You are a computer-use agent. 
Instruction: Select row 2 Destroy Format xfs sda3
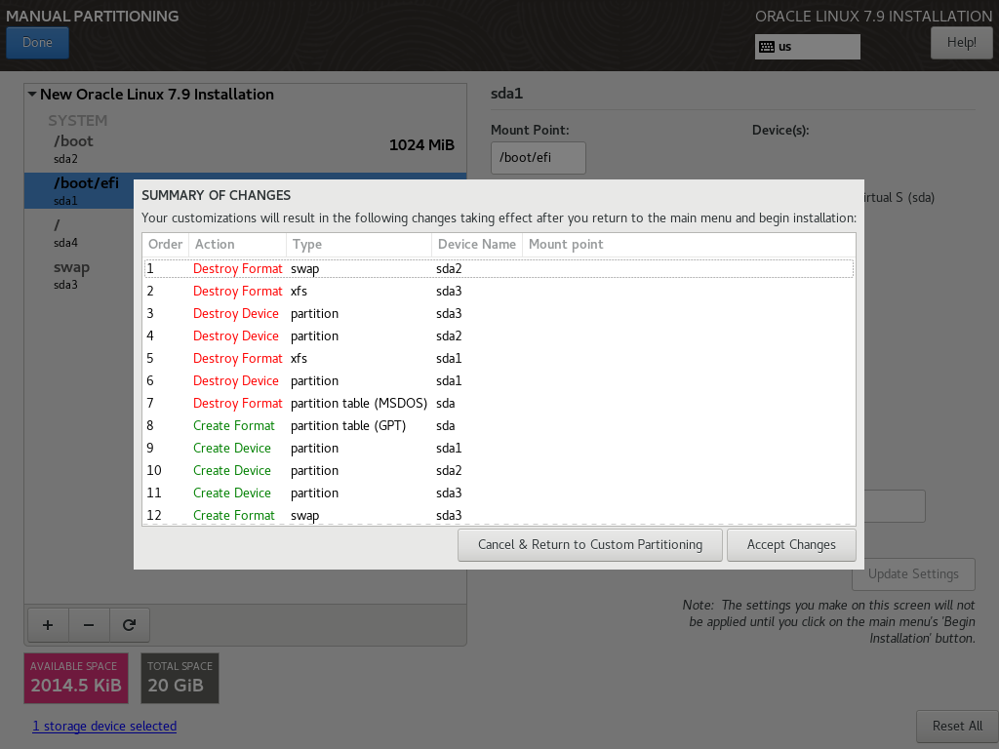499,291
